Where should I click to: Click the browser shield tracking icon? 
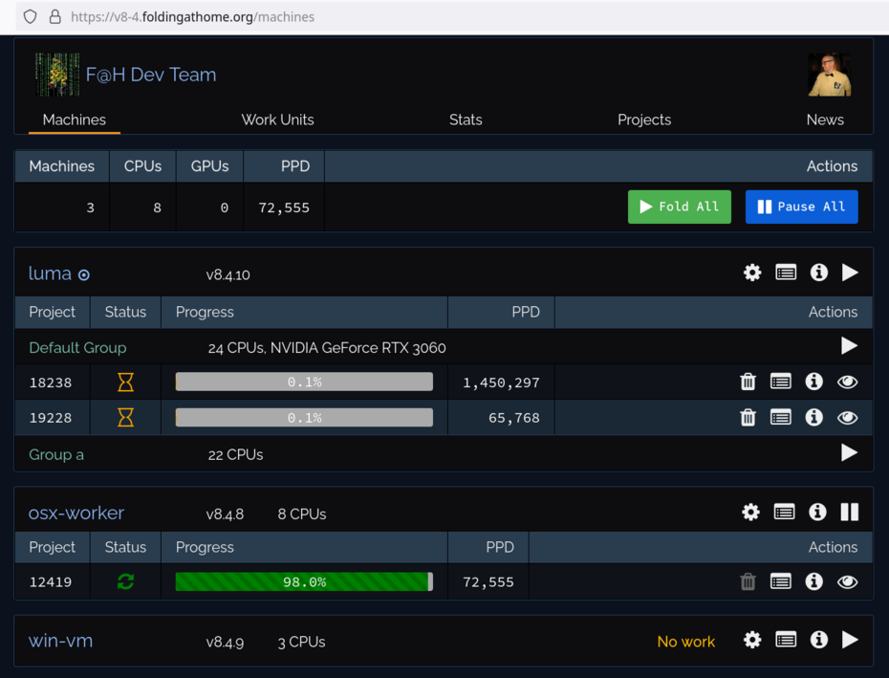(x=30, y=17)
